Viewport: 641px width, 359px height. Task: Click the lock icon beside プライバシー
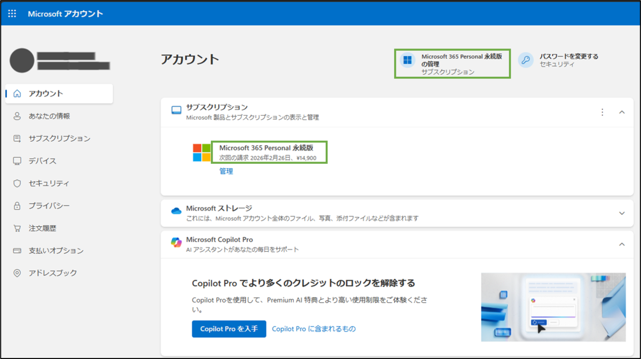(x=17, y=205)
